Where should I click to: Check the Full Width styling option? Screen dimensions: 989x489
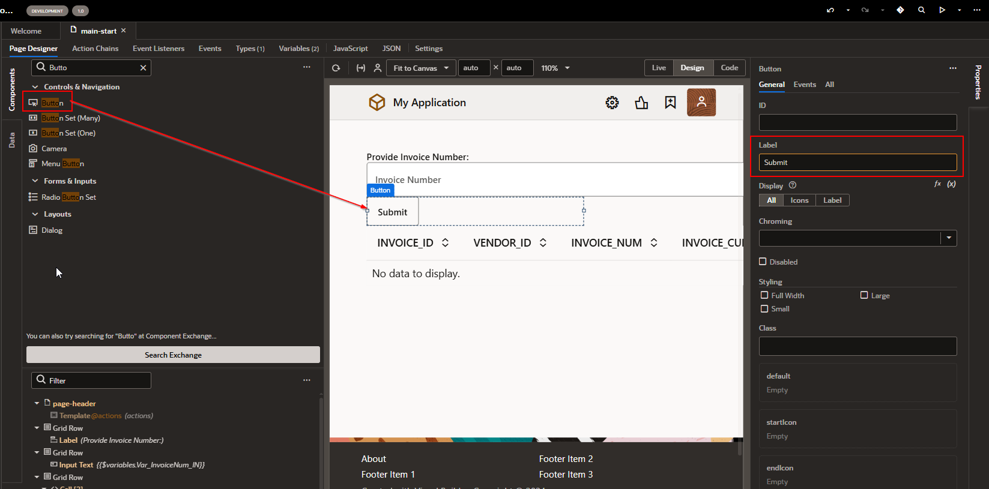click(x=764, y=295)
